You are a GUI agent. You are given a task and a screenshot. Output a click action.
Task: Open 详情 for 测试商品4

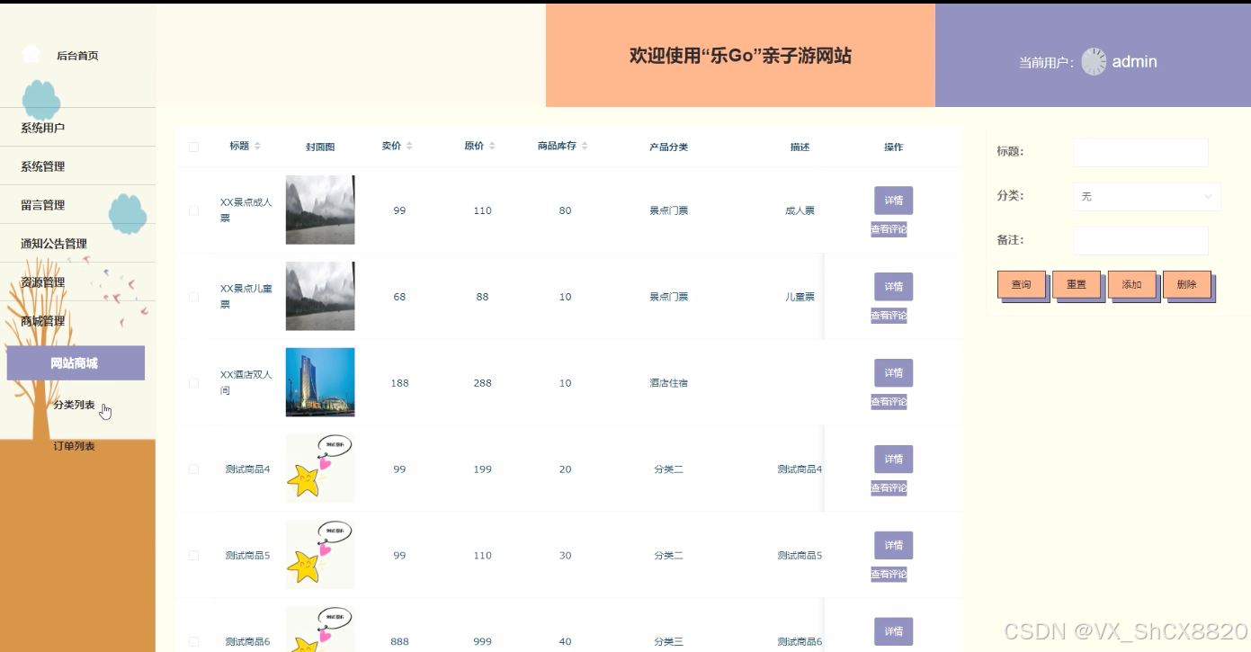(x=893, y=459)
